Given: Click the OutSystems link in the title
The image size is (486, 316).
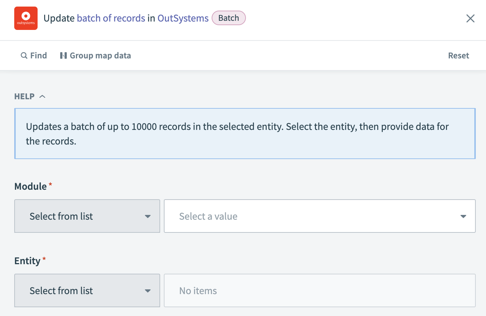Looking at the screenshot, I should (x=183, y=18).
